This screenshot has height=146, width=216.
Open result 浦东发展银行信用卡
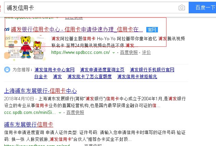click(28, 125)
